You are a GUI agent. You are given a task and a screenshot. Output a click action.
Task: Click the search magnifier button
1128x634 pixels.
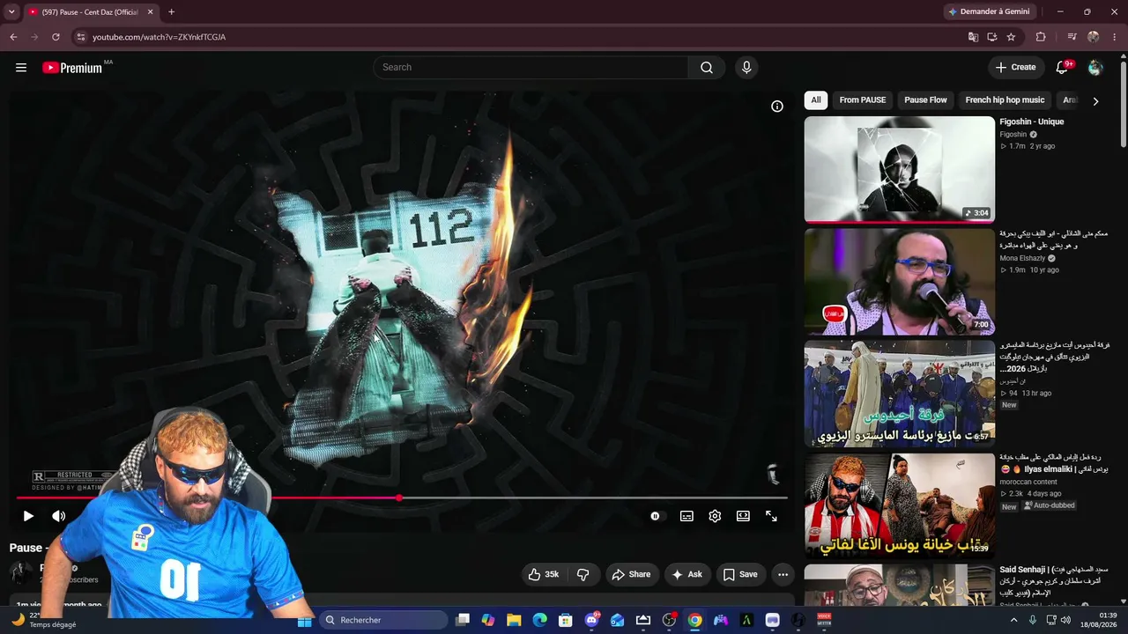707,68
